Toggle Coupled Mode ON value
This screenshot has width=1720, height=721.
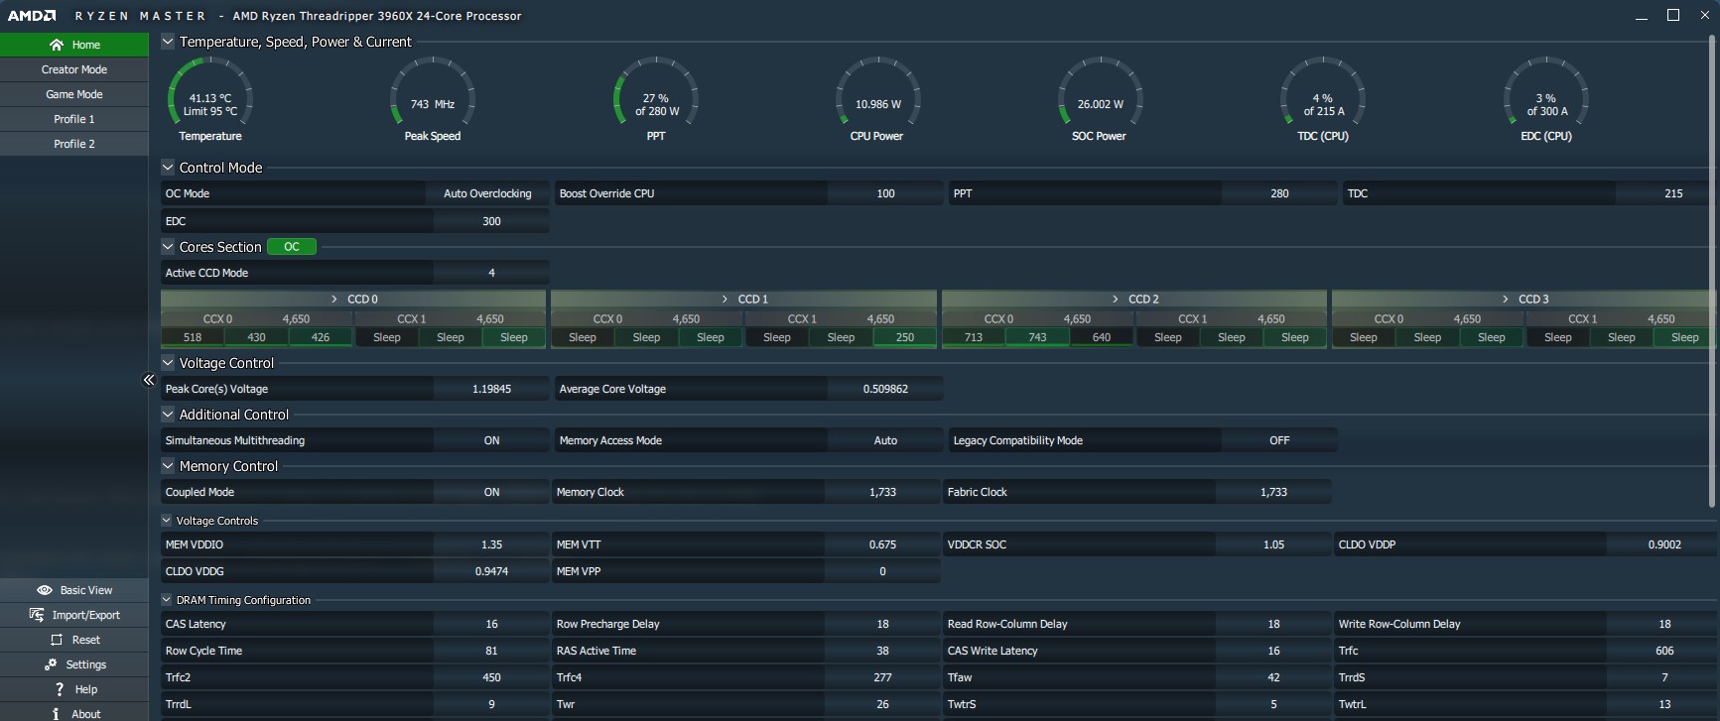pos(491,492)
